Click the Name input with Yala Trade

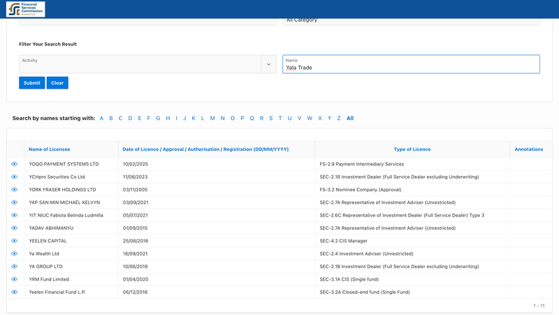(411, 64)
